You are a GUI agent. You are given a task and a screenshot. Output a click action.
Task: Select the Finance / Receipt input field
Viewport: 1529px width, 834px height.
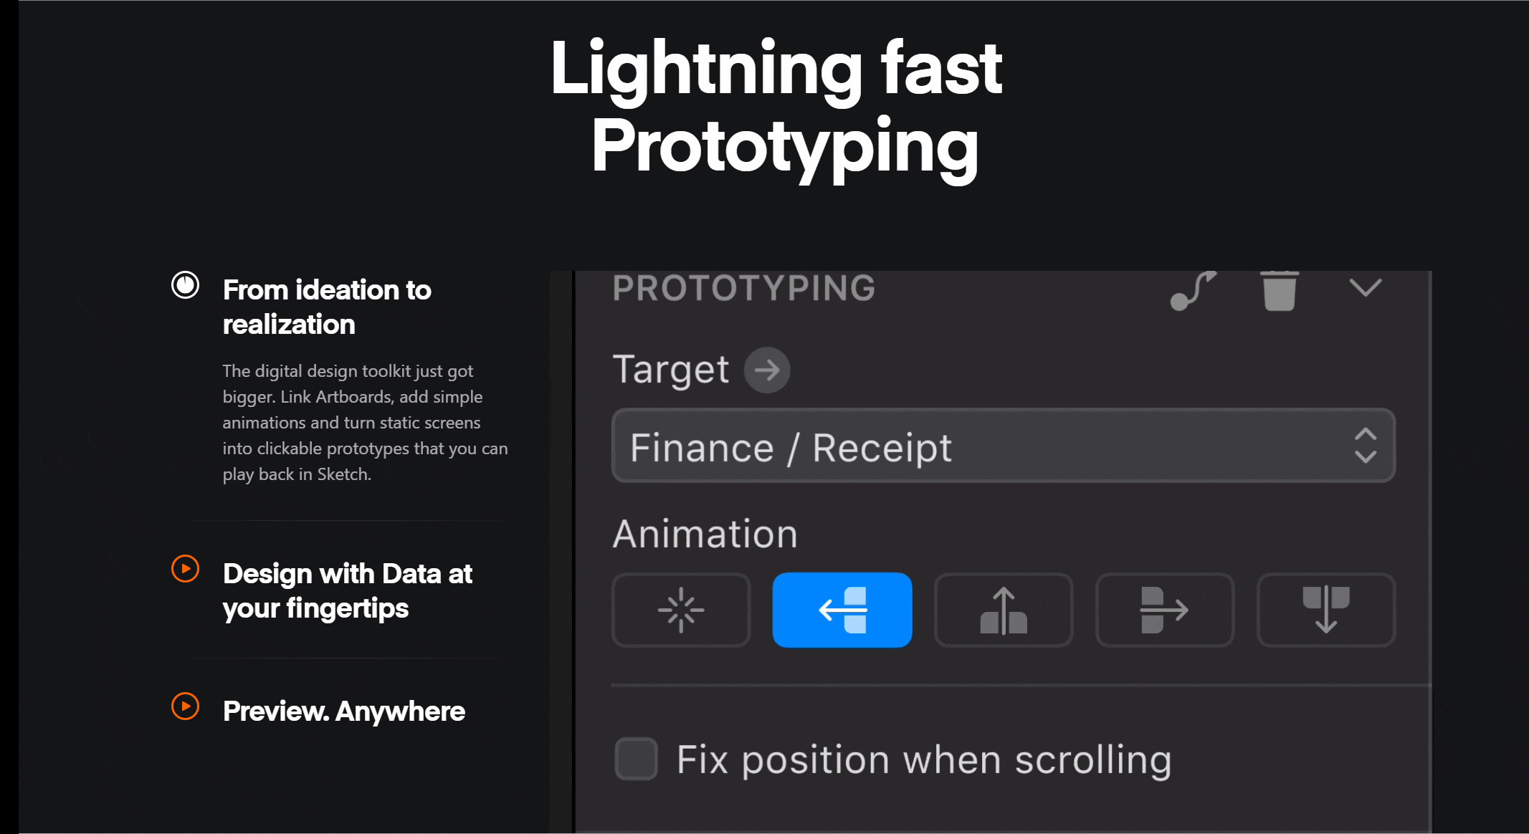(1003, 446)
